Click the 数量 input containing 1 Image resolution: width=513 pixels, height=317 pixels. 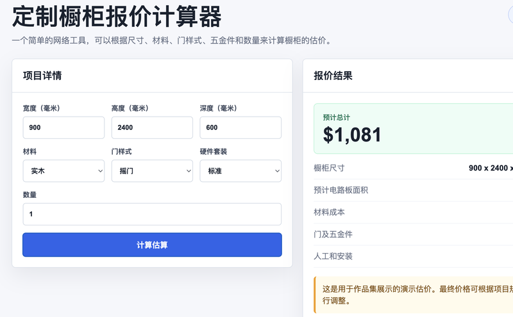coord(152,214)
